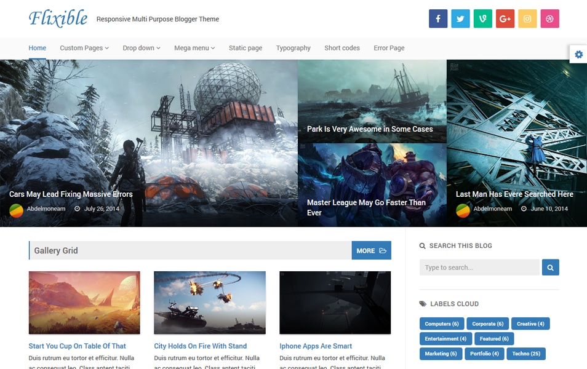Image resolution: width=587 pixels, height=369 pixels.
Task: Open the Facebook social profile icon
Action: [437, 18]
